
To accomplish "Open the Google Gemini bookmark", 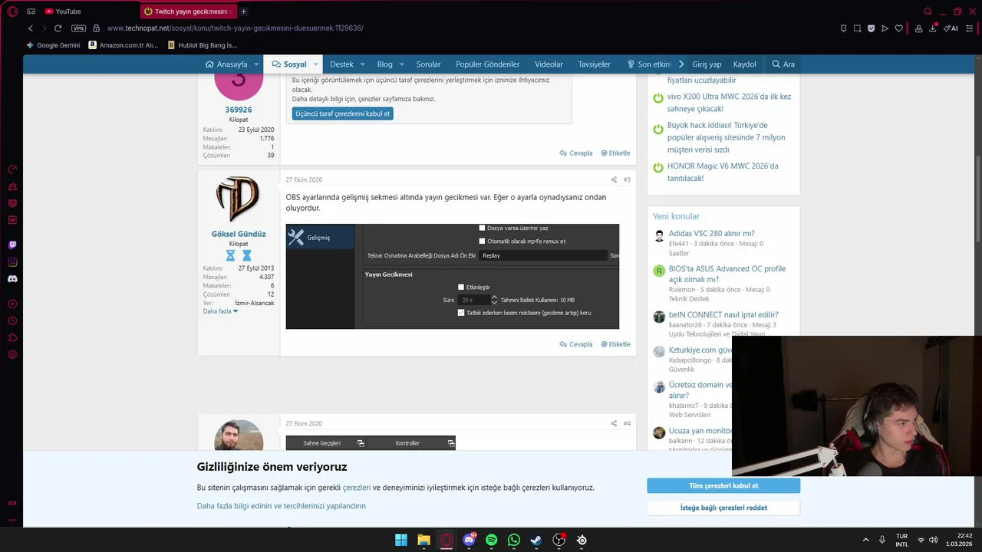I will pos(53,45).
